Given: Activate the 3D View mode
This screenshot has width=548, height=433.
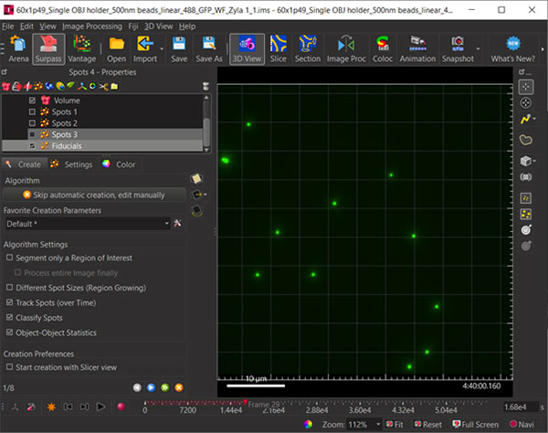Looking at the screenshot, I should tap(247, 49).
